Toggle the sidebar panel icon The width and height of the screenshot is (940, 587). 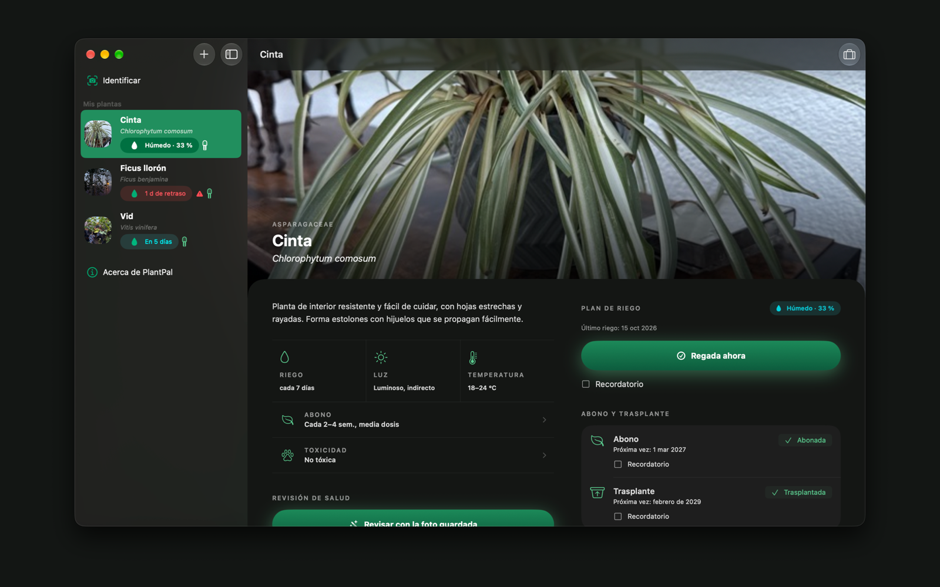pyautogui.click(x=231, y=55)
